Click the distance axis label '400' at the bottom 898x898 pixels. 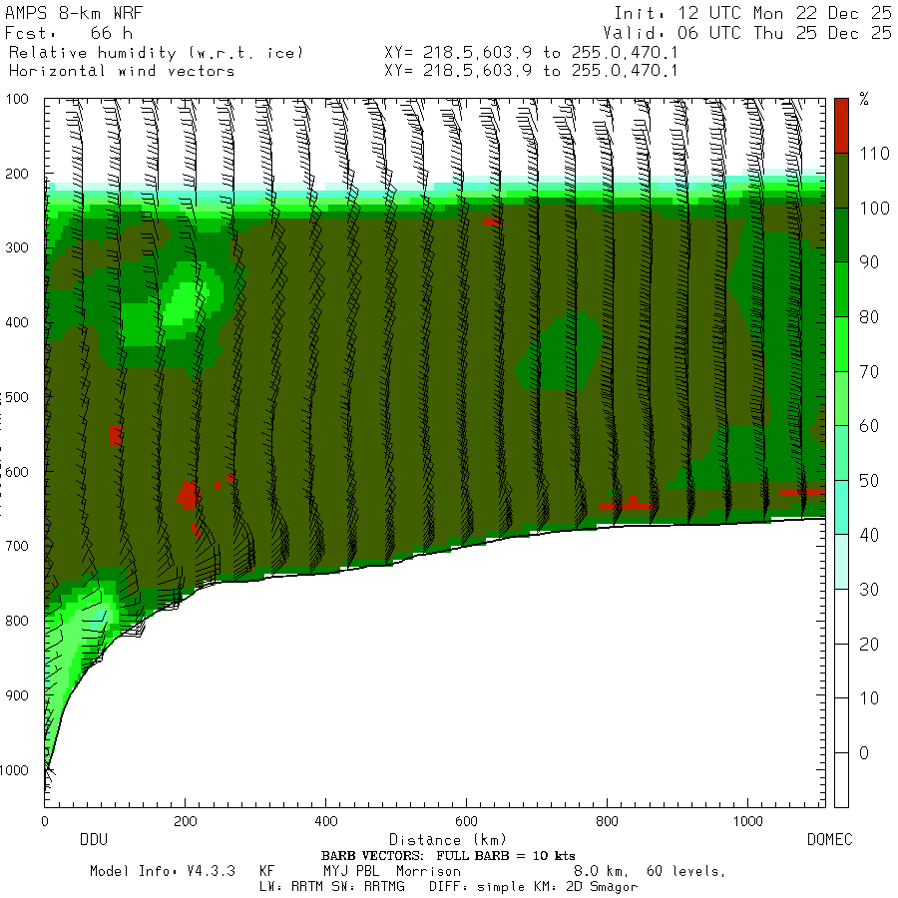326,821
